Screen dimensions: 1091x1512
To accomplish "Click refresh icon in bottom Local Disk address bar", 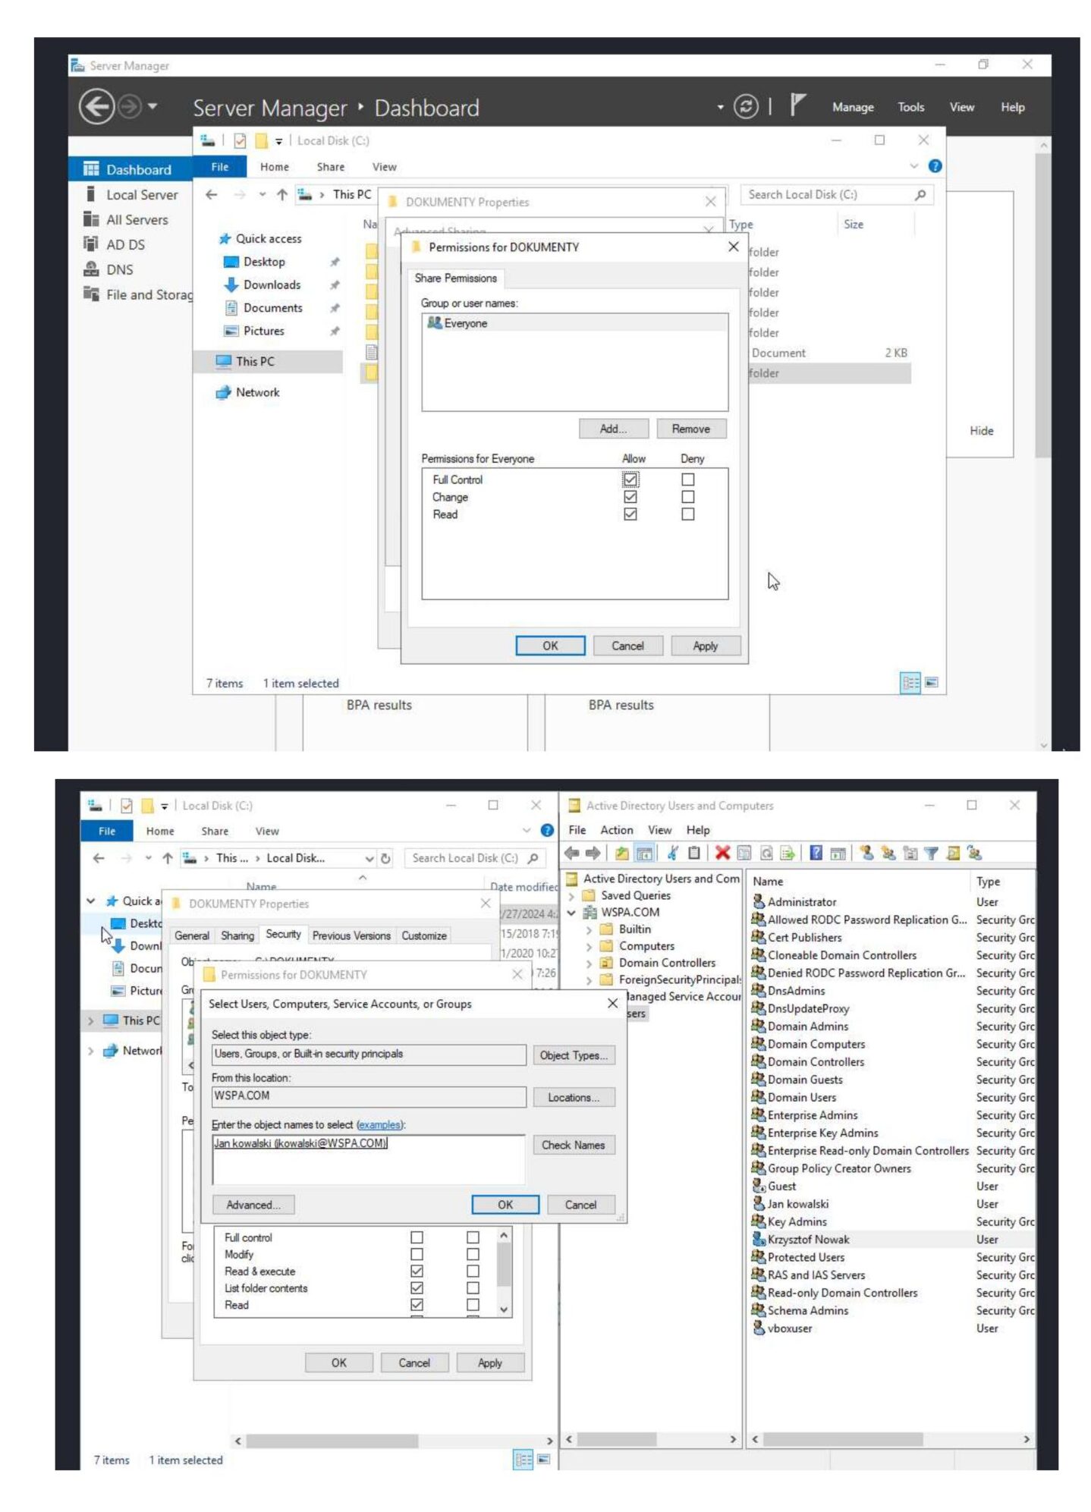I will [x=385, y=858].
